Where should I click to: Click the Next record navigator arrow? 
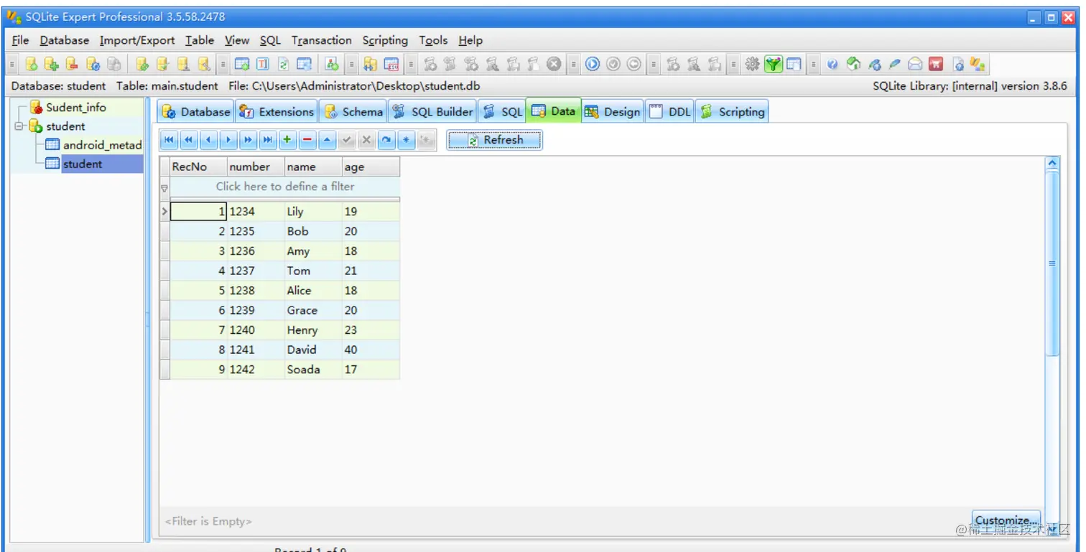click(228, 140)
